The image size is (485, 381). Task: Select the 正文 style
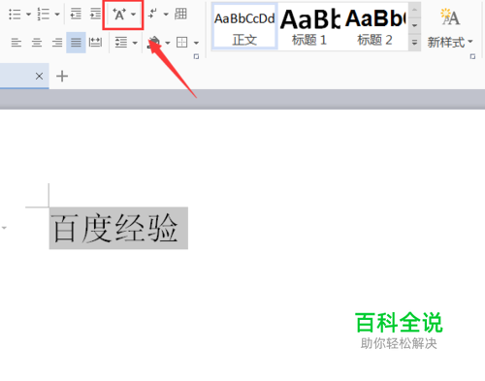click(244, 27)
